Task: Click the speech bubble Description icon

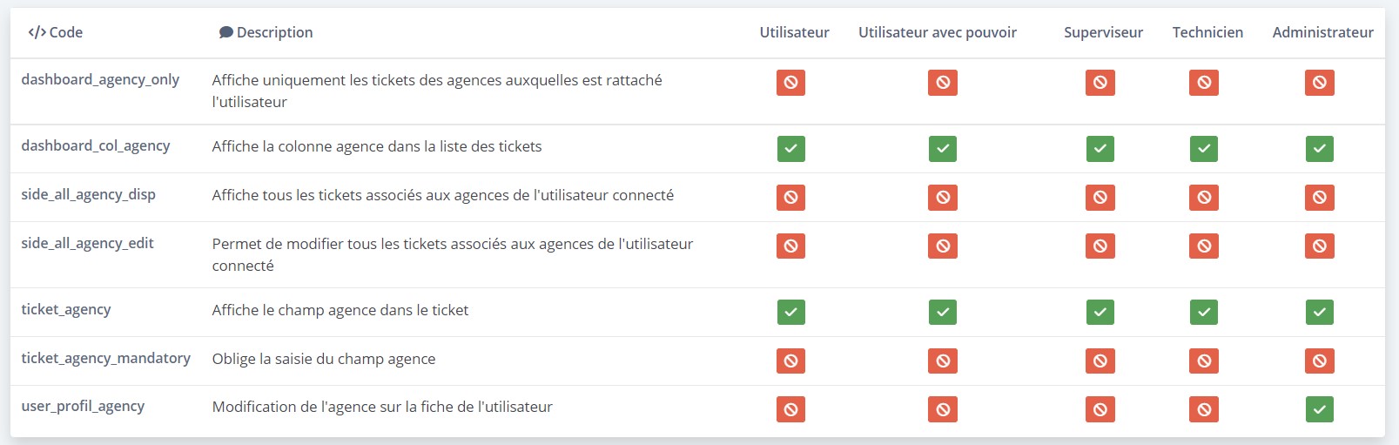Action: (225, 32)
